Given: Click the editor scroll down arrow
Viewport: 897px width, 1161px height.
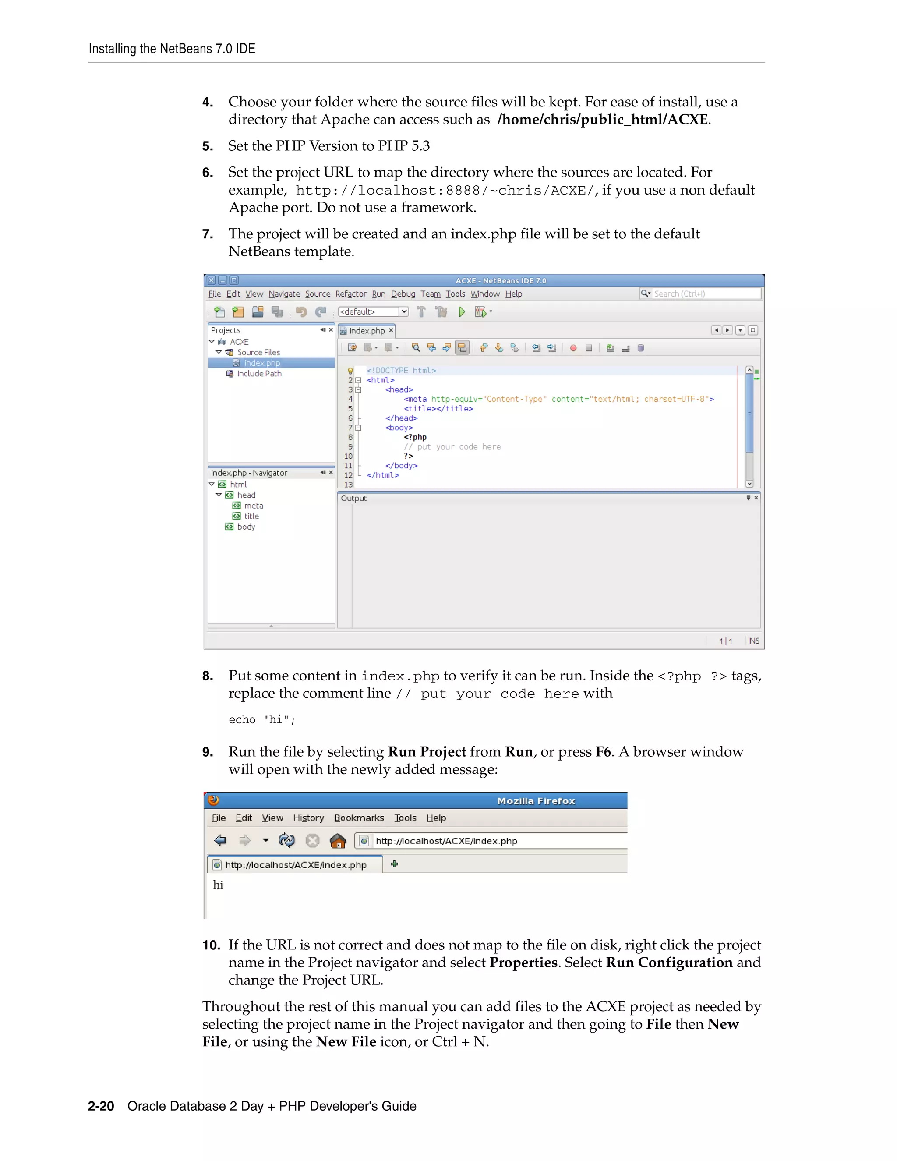Looking at the screenshot, I should click(749, 484).
